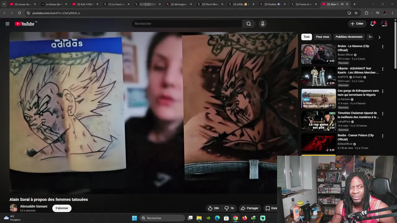Click the Windows taskbar Rechercher search box

[x=162, y=218]
